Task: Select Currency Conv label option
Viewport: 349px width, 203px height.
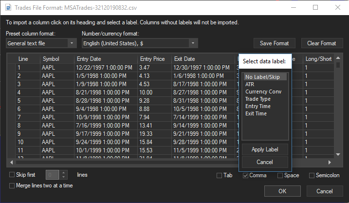Action: [265, 92]
